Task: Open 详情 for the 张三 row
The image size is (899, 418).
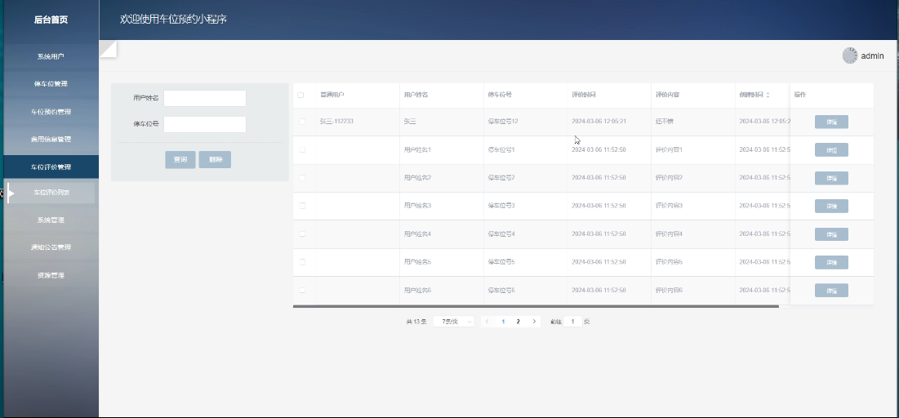Action: (831, 122)
